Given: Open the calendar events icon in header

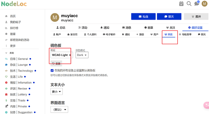Looking at the screenshot, I should coord(181,4).
